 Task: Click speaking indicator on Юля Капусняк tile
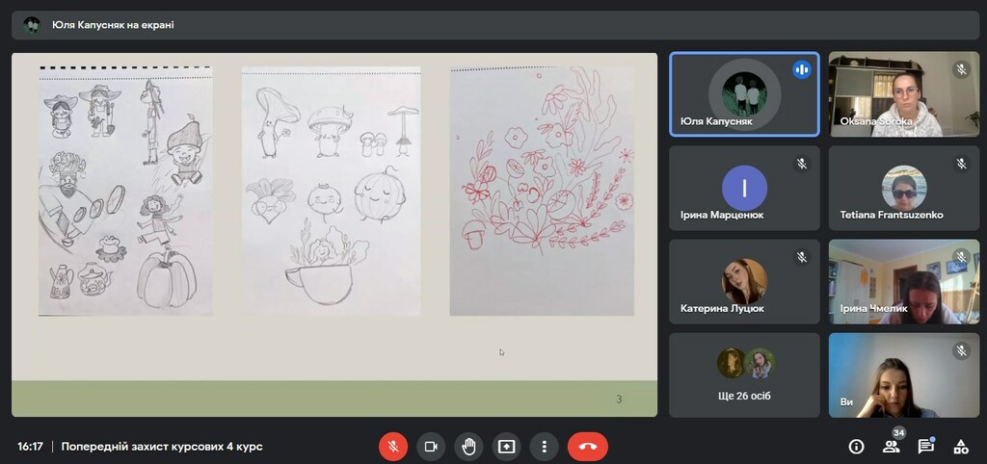pos(801,69)
